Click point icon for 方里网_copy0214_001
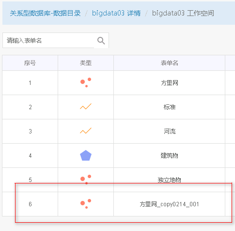235x231 pixels. pos(86,204)
